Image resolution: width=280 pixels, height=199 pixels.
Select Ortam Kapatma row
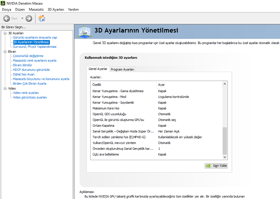[x=157, y=126]
